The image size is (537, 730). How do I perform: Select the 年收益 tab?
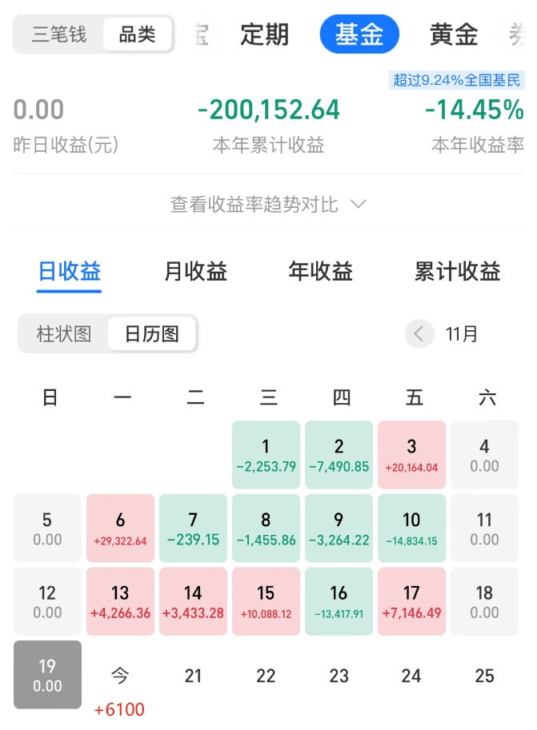[x=321, y=271]
